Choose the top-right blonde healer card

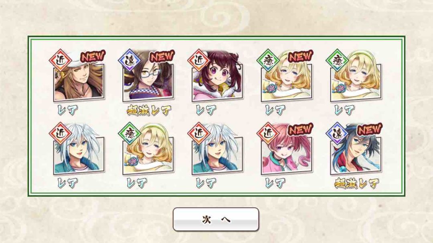pyautogui.click(x=356, y=82)
